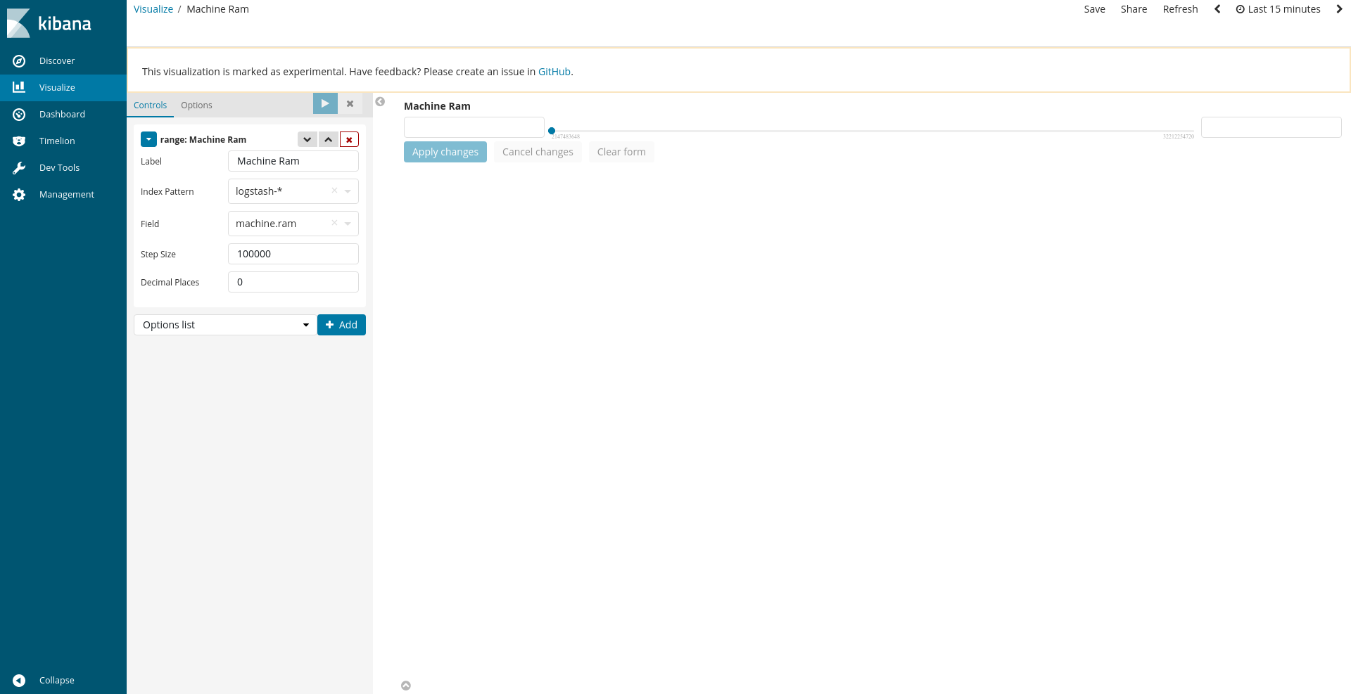Switch to the Options tab
1351x694 pixels.
point(196,105)
